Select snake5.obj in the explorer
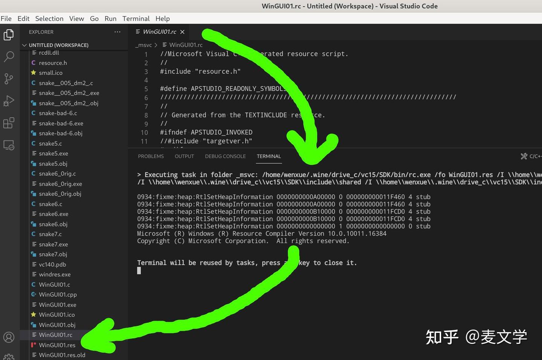This screenshot has height=360, width=542. point(53,164)
